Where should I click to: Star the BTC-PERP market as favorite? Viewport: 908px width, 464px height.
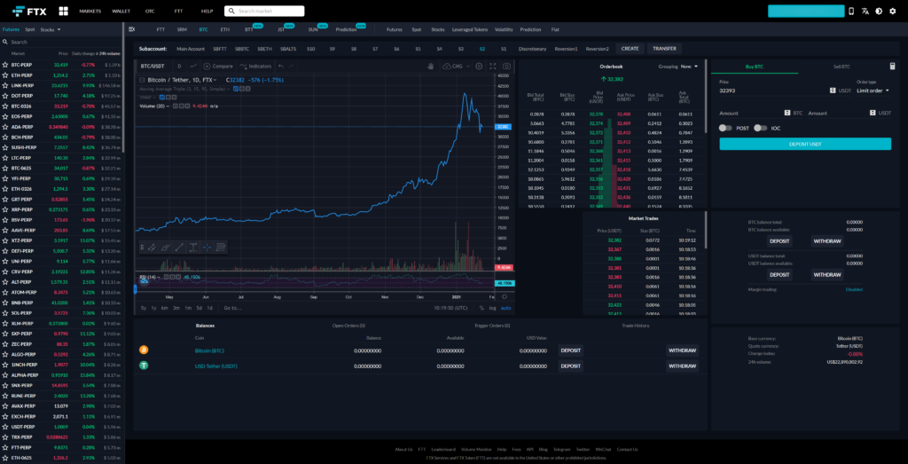[x=5, y=64]
